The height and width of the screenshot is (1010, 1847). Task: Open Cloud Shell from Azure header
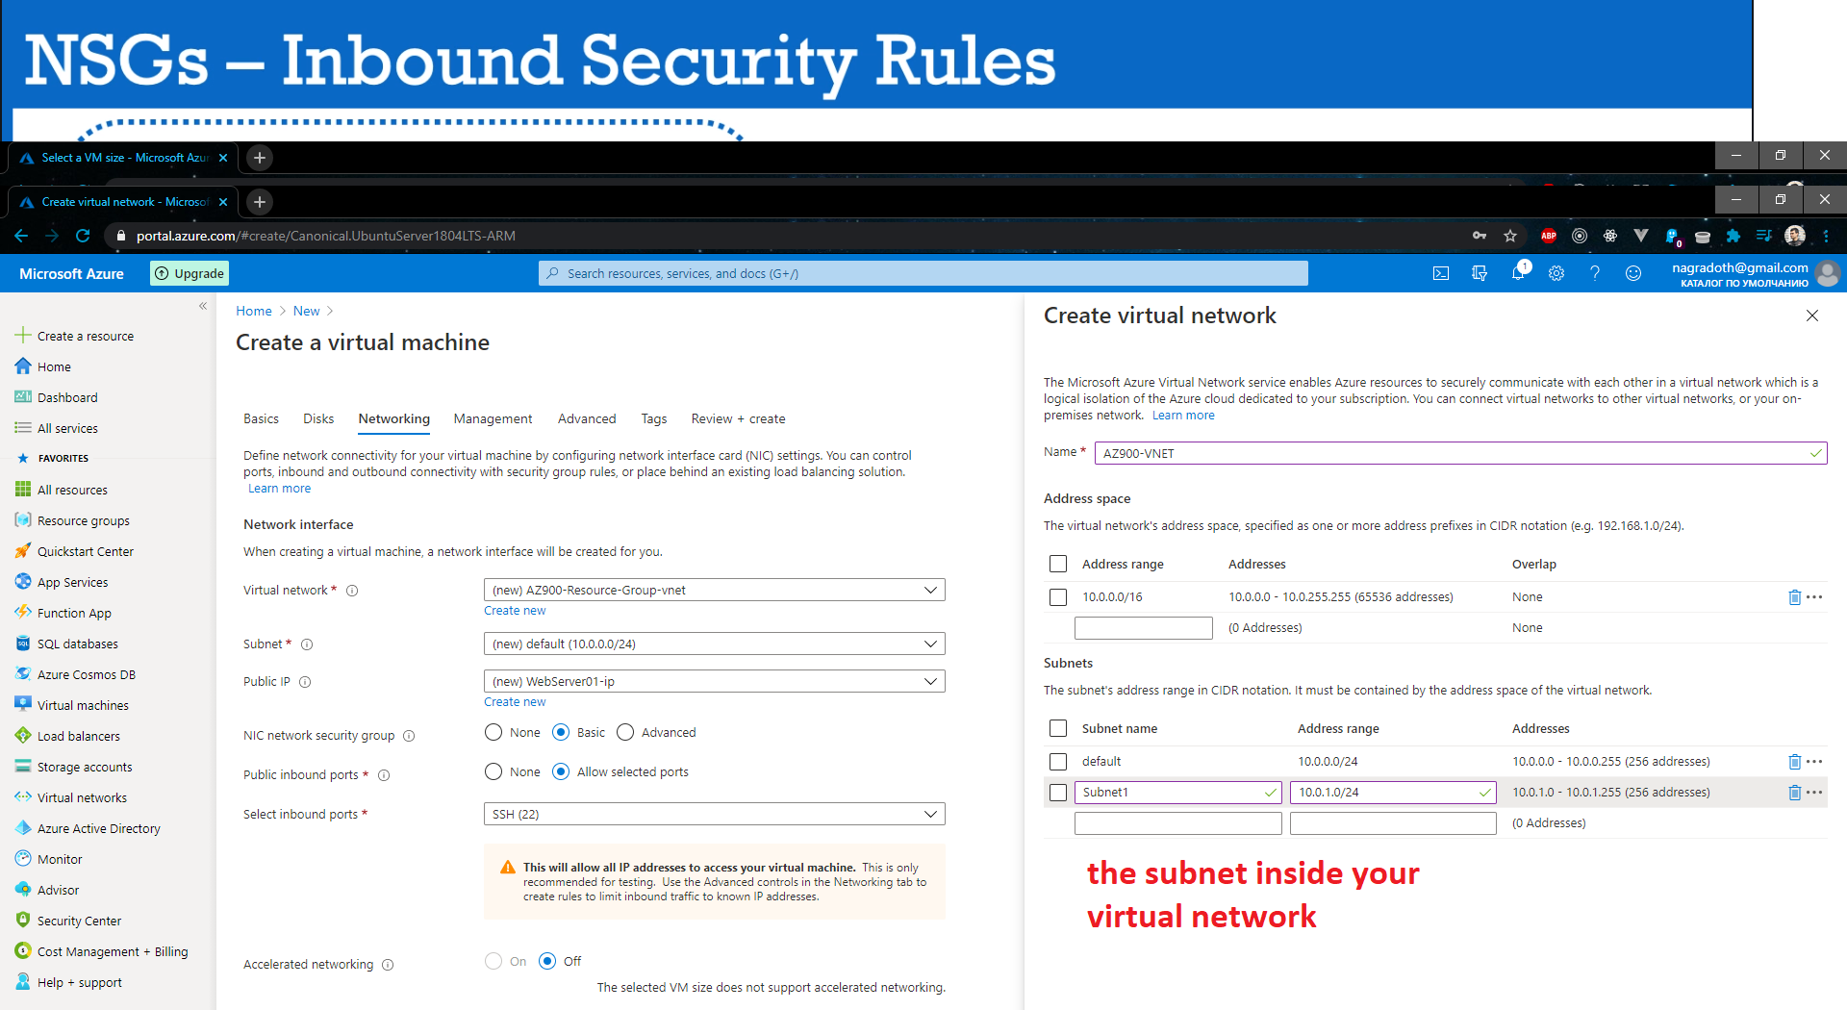(x=1441, y=273)
